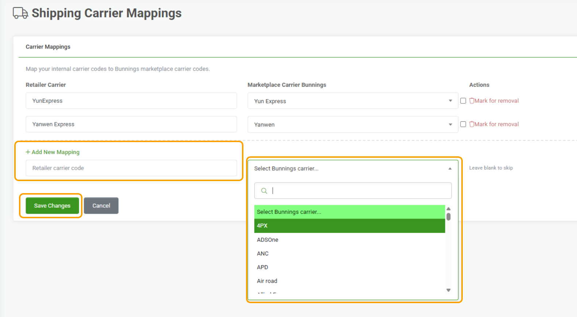Image resolution: width=577 pixels, height=317 pixels.
Task: Click Cancel button
Action: 101,206
